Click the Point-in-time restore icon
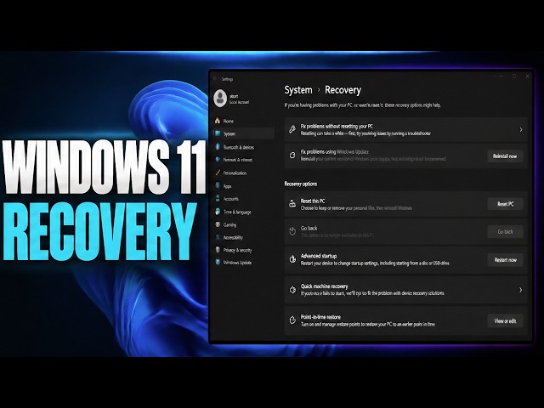The width and height of the screenshot is (544, 408). (x=292, y=320)
